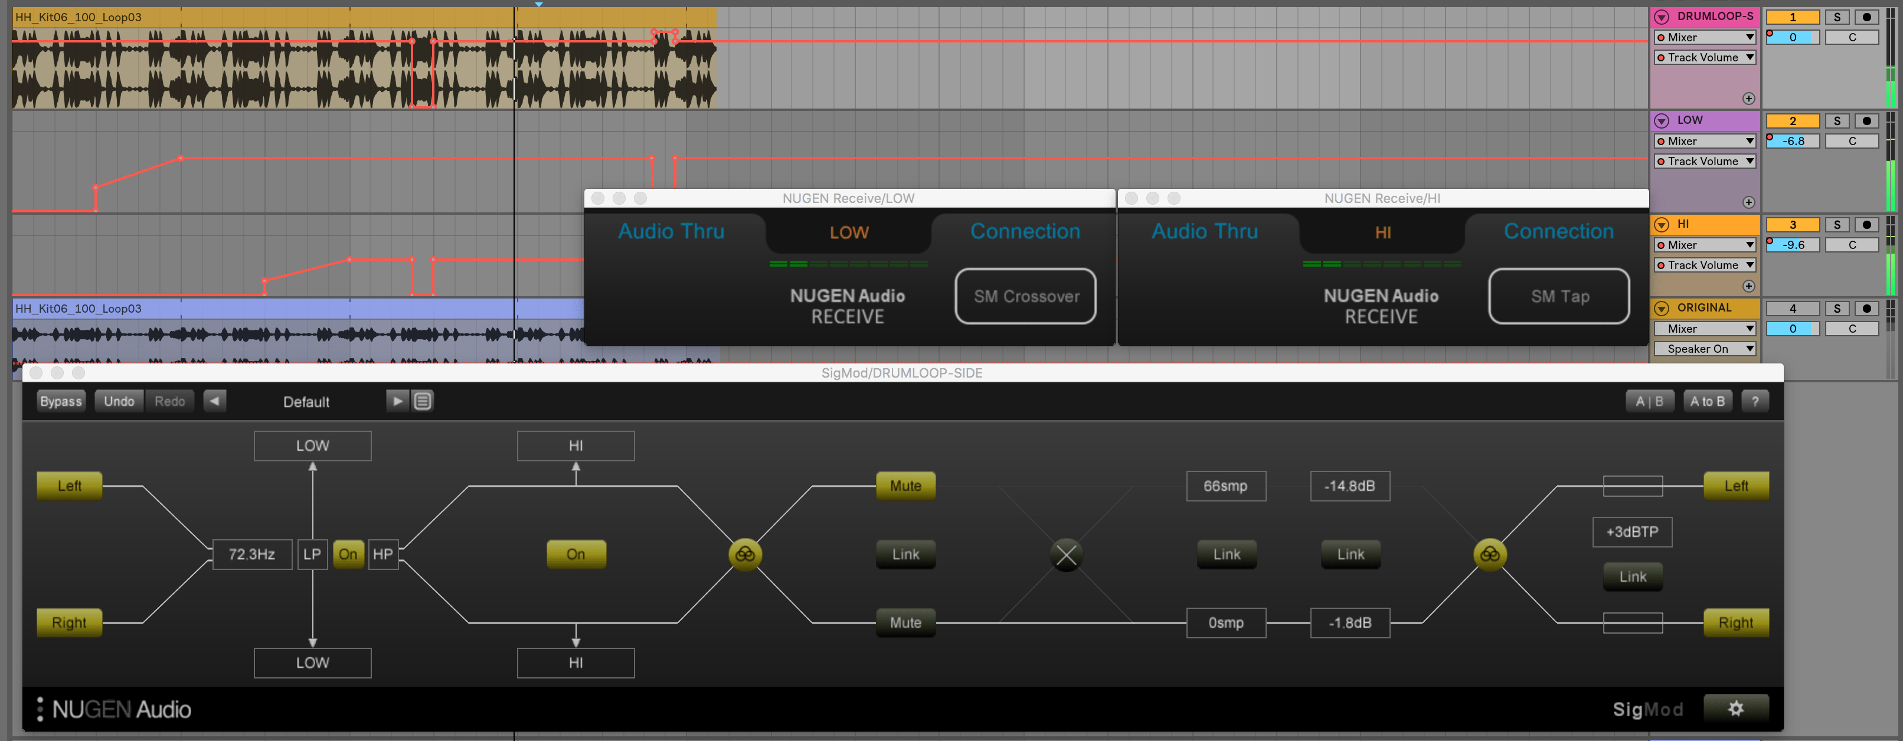1903x741 pixels.
Task: Open LOW Track Volume parameter chooser
Action: 1704,161
